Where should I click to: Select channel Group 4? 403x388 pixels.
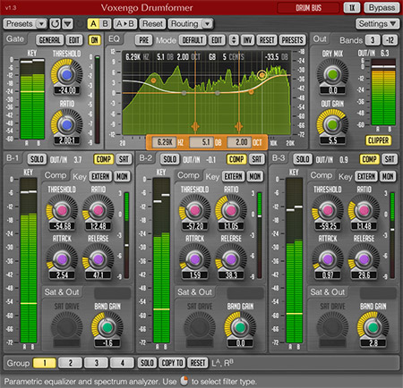pyautogui.click(x=122, y=363)
